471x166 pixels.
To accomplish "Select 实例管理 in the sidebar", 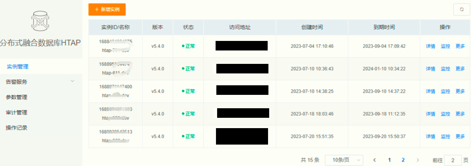I will pos(18,67).
